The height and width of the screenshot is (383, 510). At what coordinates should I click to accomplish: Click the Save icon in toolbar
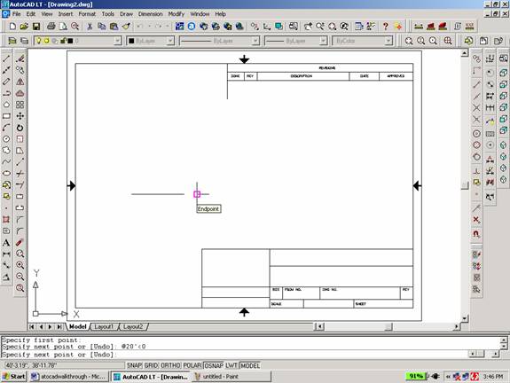(x=36, y=27)
